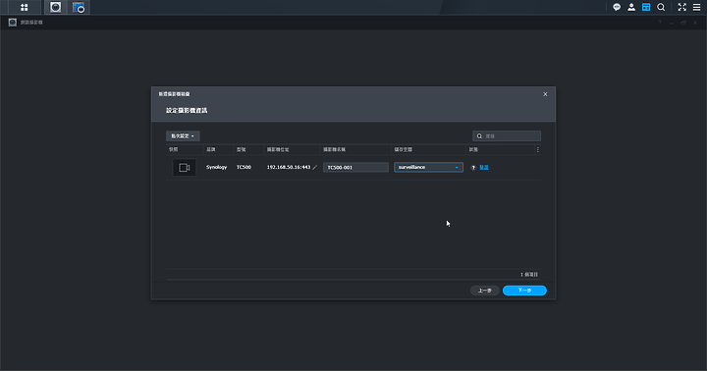Click the status column header

coord(473,149)
